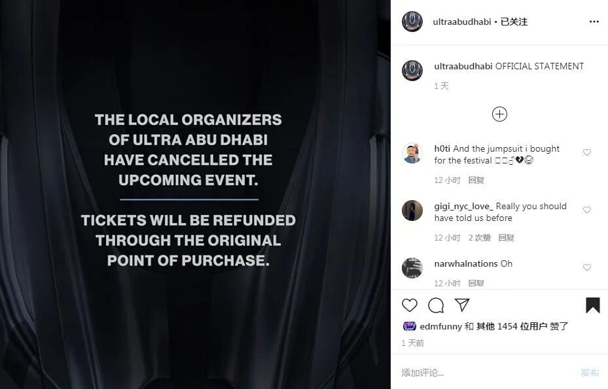
Task: Open gigi_nyc_love_'s profile picture
Action: click(412, 211)
